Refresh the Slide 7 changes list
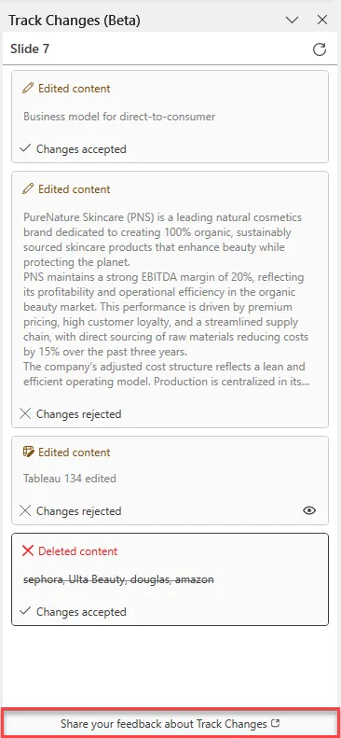This screenshot has height=738, width=341. [320, 49]
